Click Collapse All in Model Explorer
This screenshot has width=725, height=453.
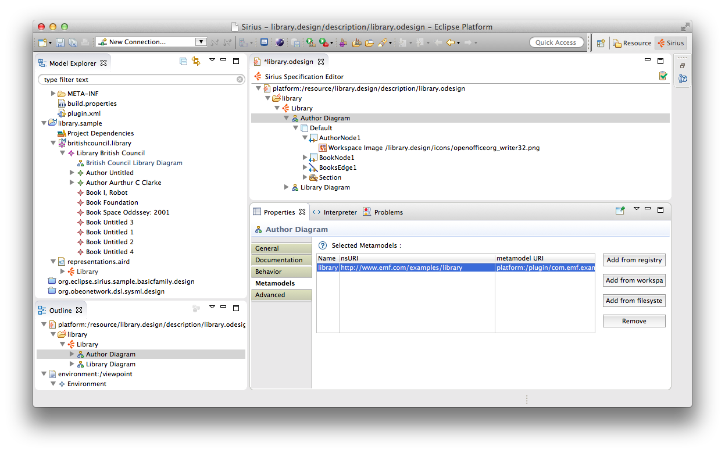(x=184, y=61)
